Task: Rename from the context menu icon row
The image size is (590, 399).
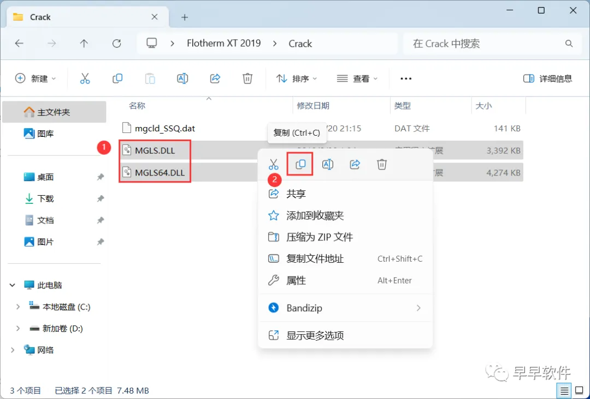Action: point(328,165)
